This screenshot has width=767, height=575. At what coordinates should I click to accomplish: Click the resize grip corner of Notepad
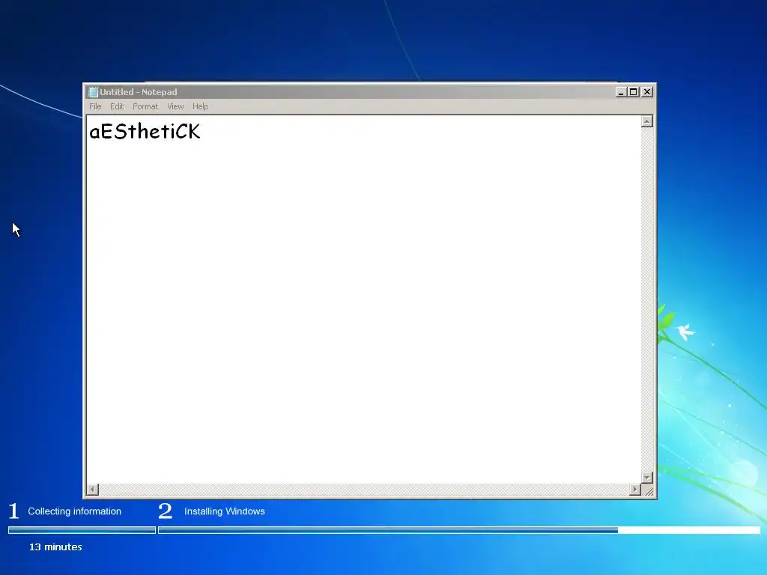648,490
